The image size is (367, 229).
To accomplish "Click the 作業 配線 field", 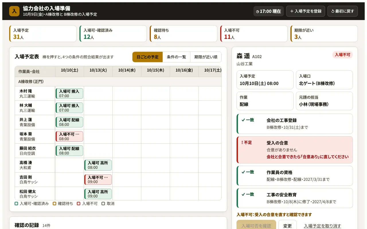I will click(x=265, y=101).
